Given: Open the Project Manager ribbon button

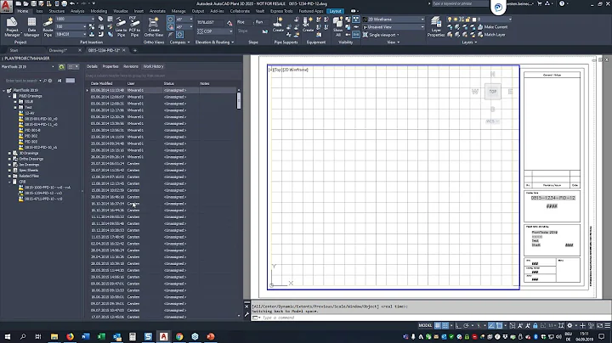Looking at the screenshot, I should point(12,26).
